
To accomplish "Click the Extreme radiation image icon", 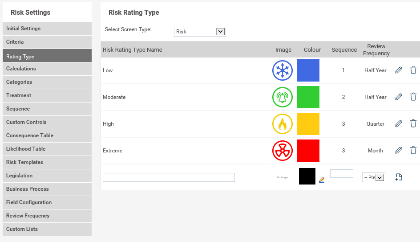I will (283, 151).
